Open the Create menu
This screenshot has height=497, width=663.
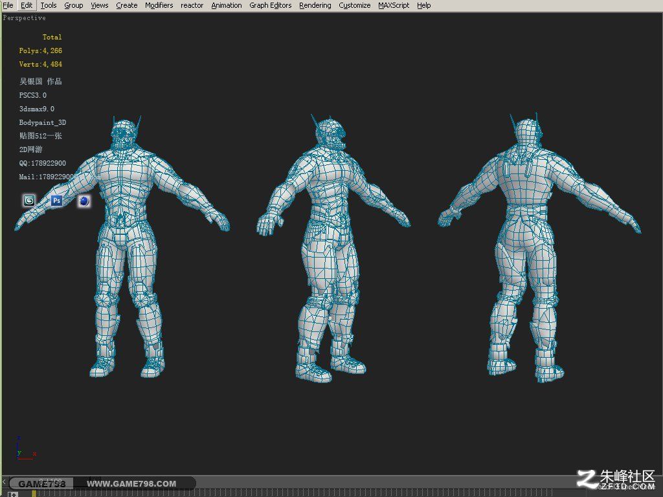(x=126, y=5)
